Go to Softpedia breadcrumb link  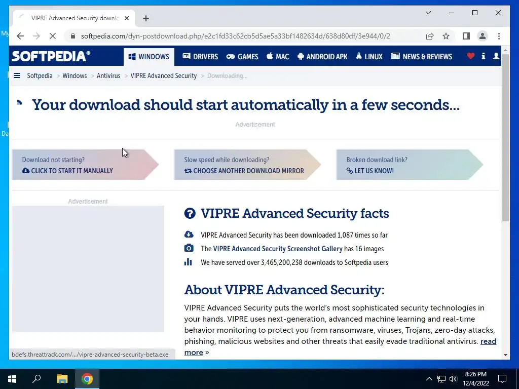[40, 76]
